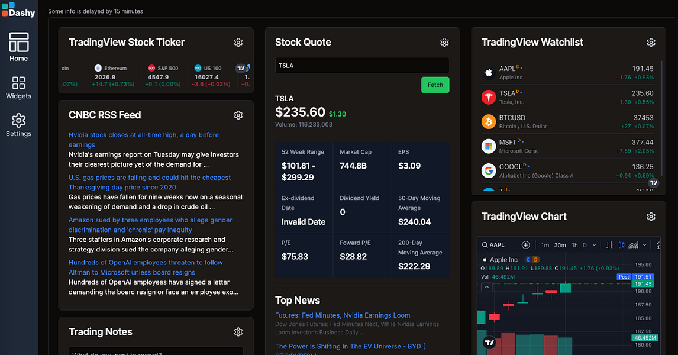This screenshot has height=355, width=678.
Task: Open the chart interval dropdown chevron
Action: 595,245
